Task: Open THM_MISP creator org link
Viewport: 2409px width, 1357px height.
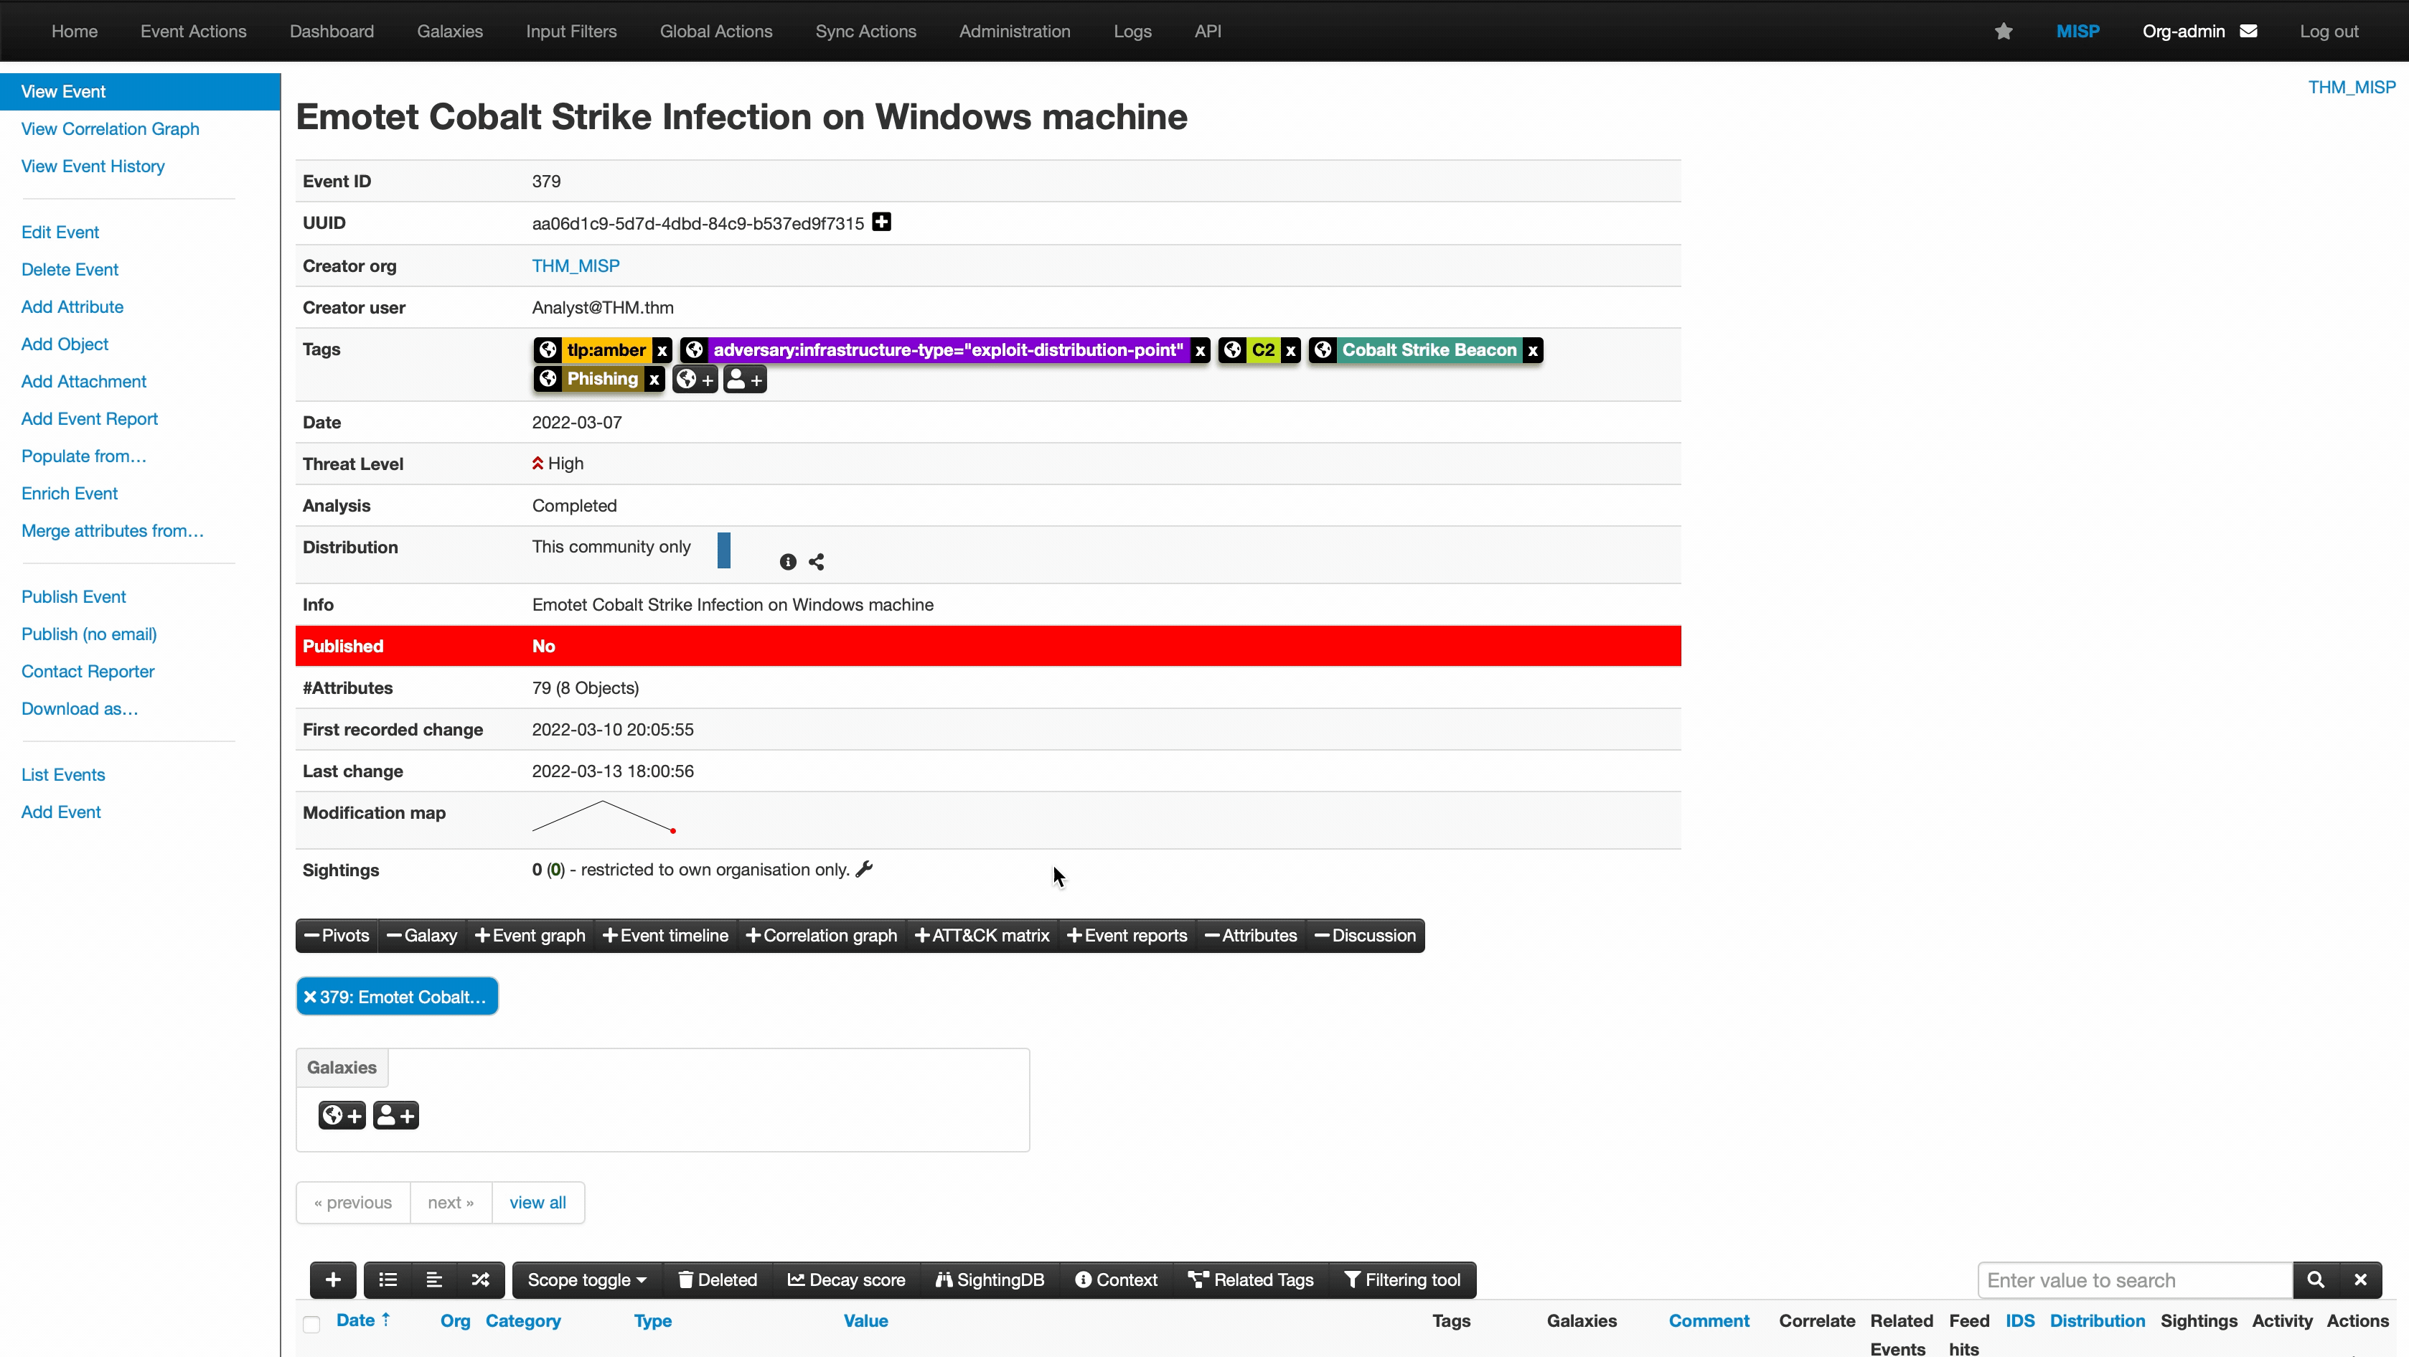Action: (x=576, y=266)
